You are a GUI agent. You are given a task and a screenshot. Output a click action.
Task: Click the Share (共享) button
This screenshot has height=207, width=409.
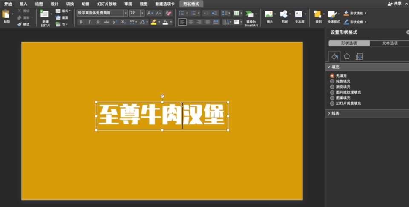pyautogui.click(x=395, y=3)
